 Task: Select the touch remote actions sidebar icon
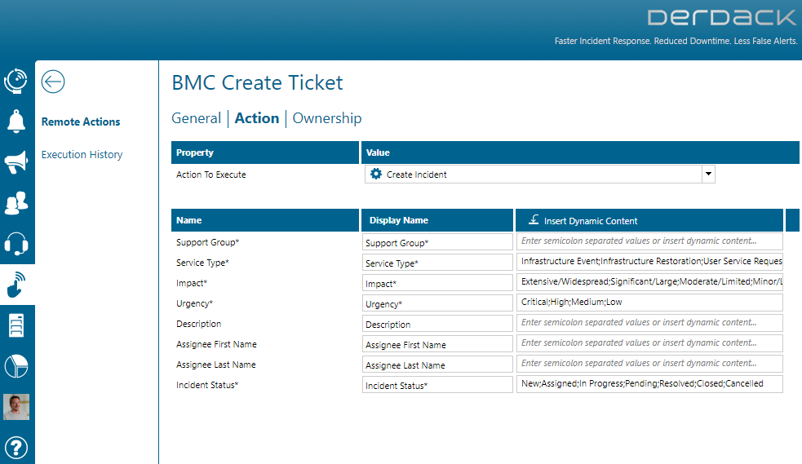(x=16, y=285)
